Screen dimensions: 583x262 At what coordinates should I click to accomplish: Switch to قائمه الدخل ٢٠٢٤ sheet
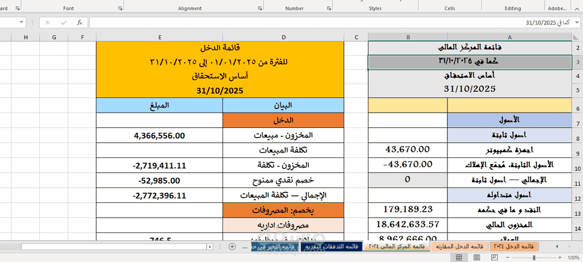point(515,246)
